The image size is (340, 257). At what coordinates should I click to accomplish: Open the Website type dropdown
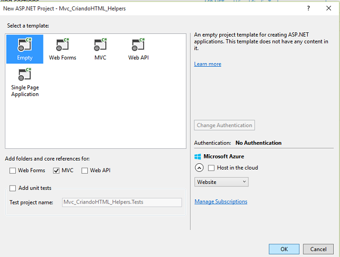(221, 182)
